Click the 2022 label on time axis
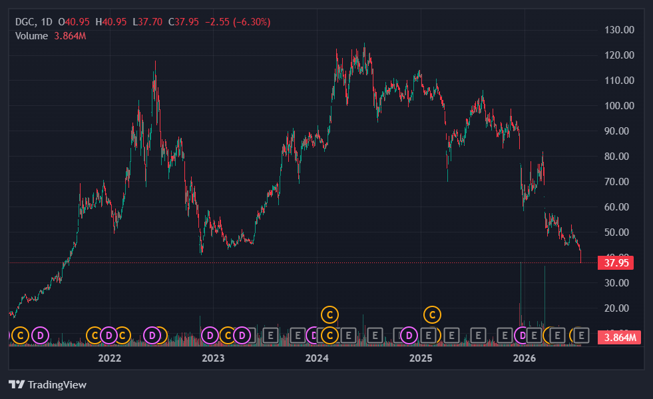 click(x=110, y=358)
